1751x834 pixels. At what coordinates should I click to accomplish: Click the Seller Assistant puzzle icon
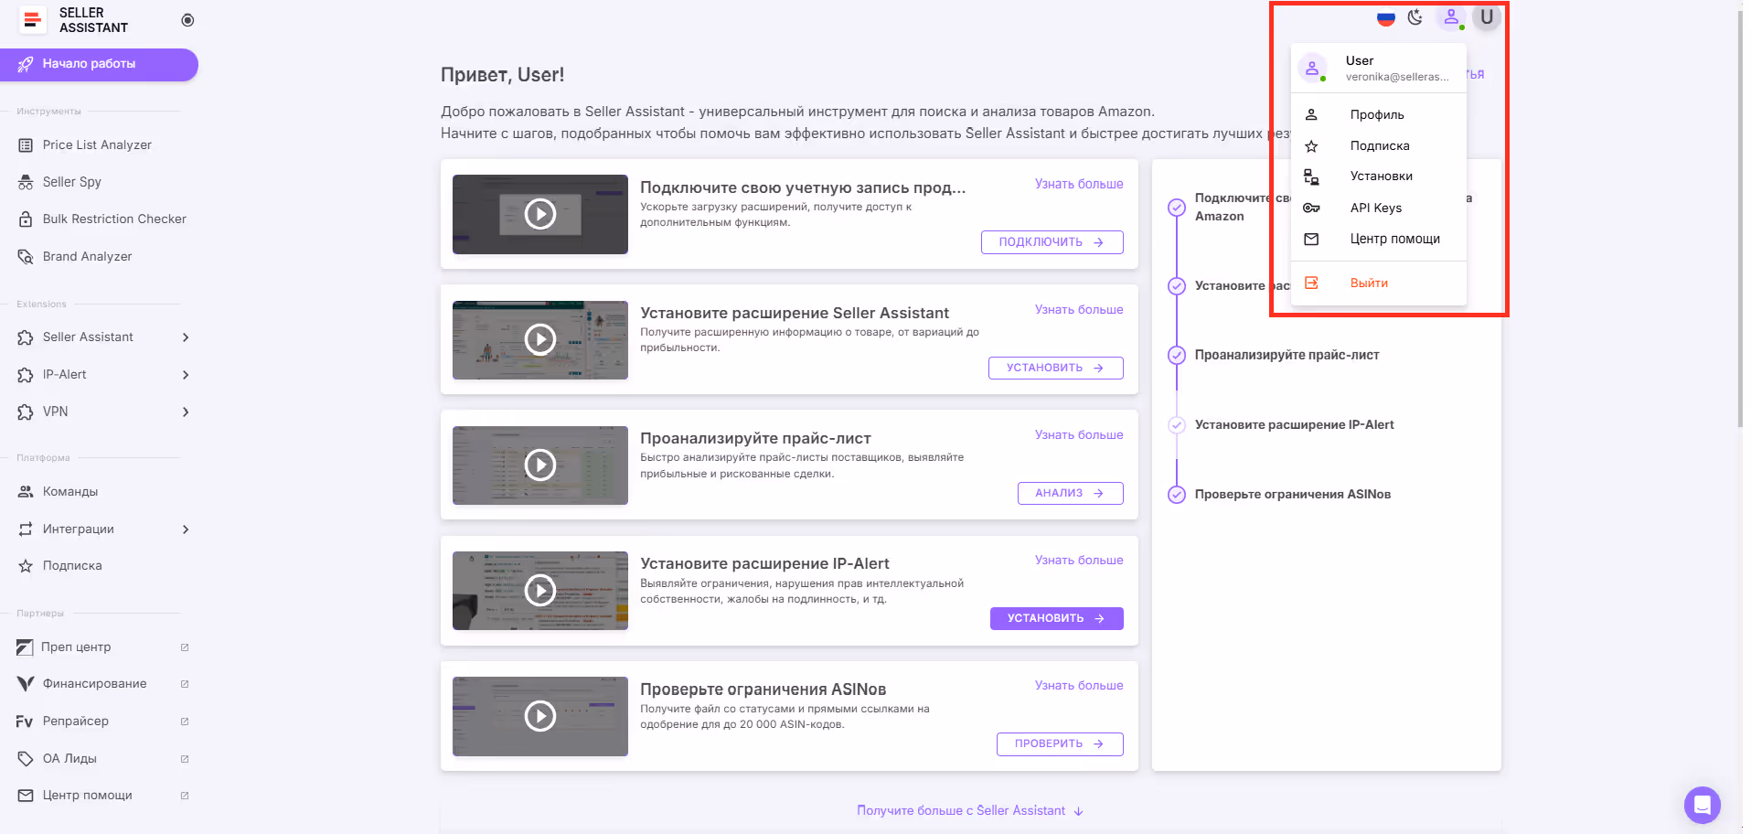pyautogui.click(x=26, y=337)
